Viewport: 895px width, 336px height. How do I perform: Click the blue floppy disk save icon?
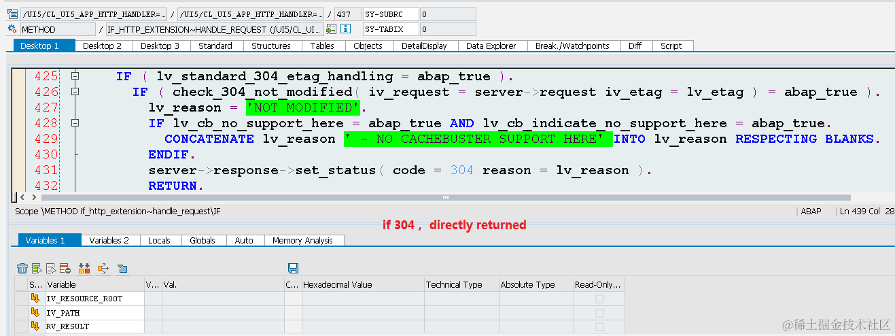tap(294, 268)
